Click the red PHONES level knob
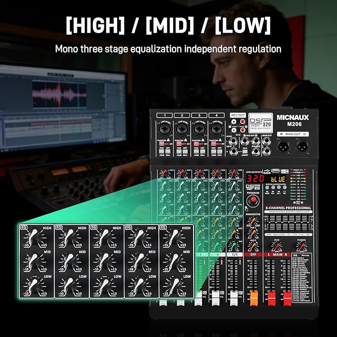 pos(302,247)
